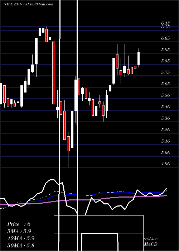Click the 5.75 price axis label
Viewport: 179px width, 251px height.
point(165,72)
